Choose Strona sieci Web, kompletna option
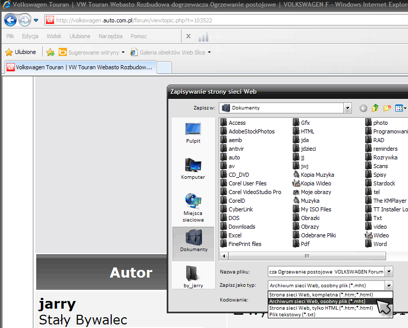The width and height of the screenshot is (408, 328). click(330, 295)
